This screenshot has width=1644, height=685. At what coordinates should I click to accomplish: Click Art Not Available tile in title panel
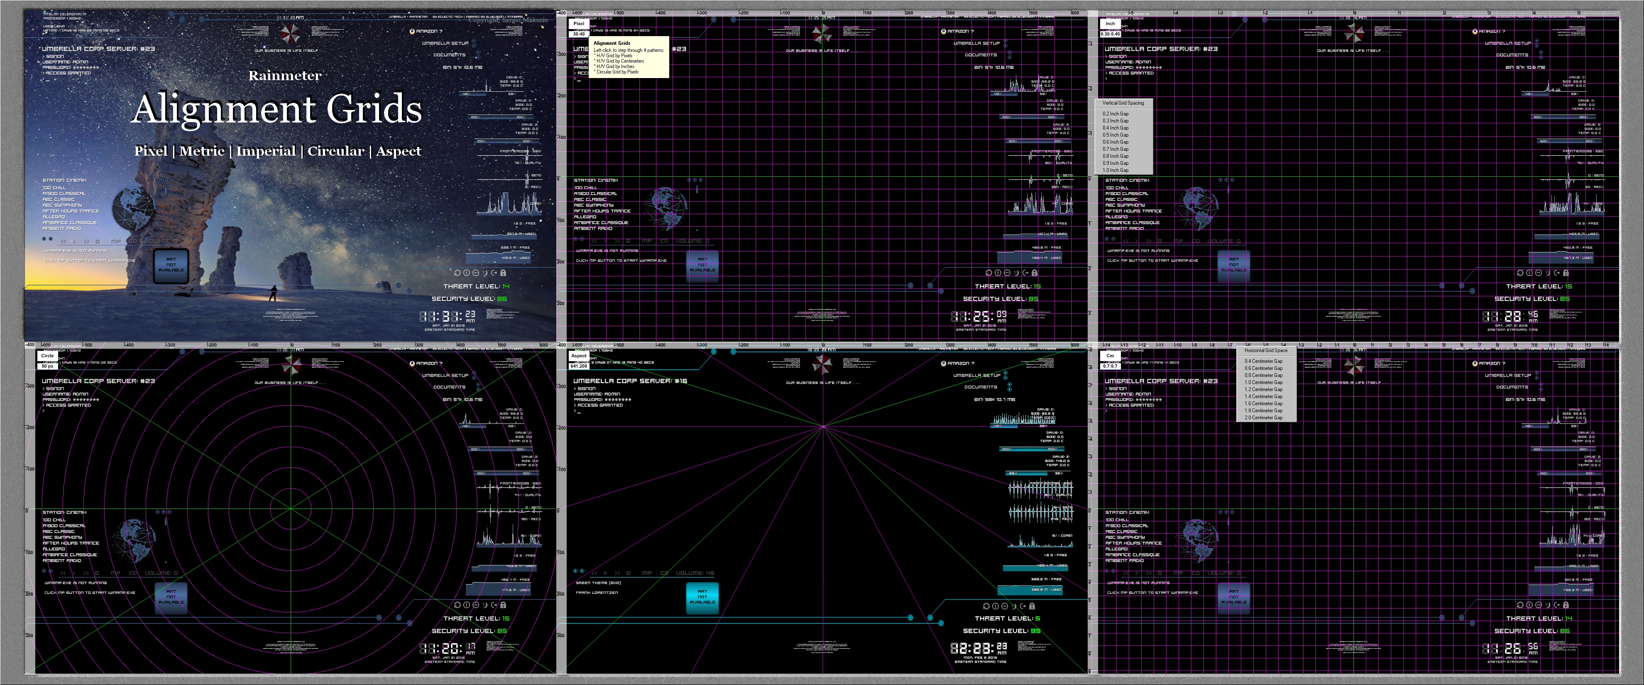[x=170, y=266]
